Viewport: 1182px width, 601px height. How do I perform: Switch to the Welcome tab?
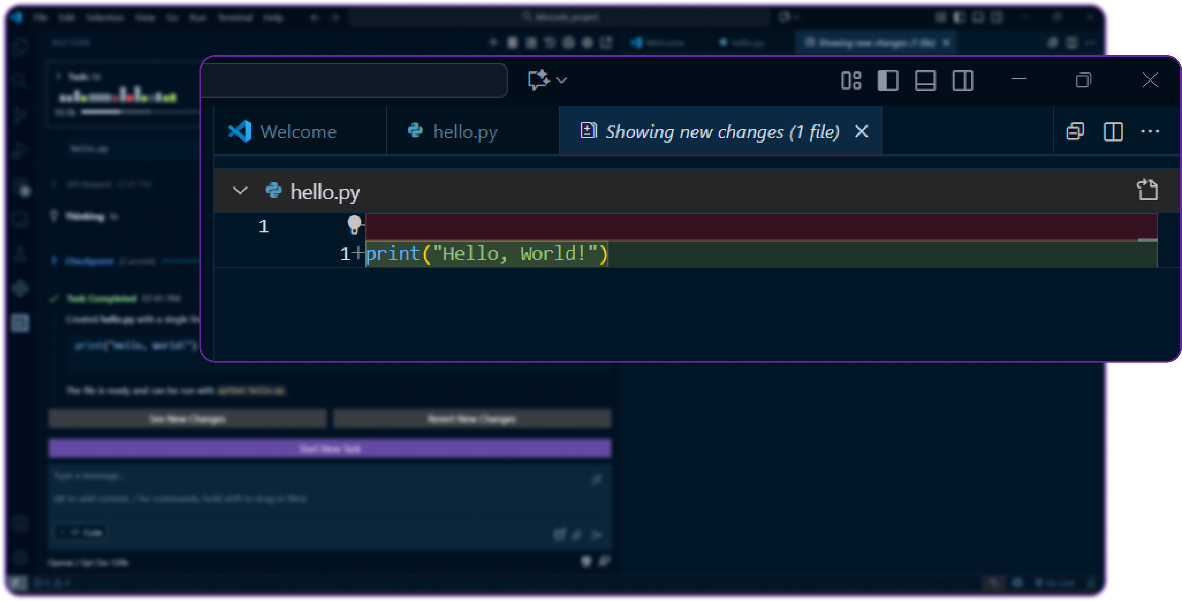click(x=298, y=132)
